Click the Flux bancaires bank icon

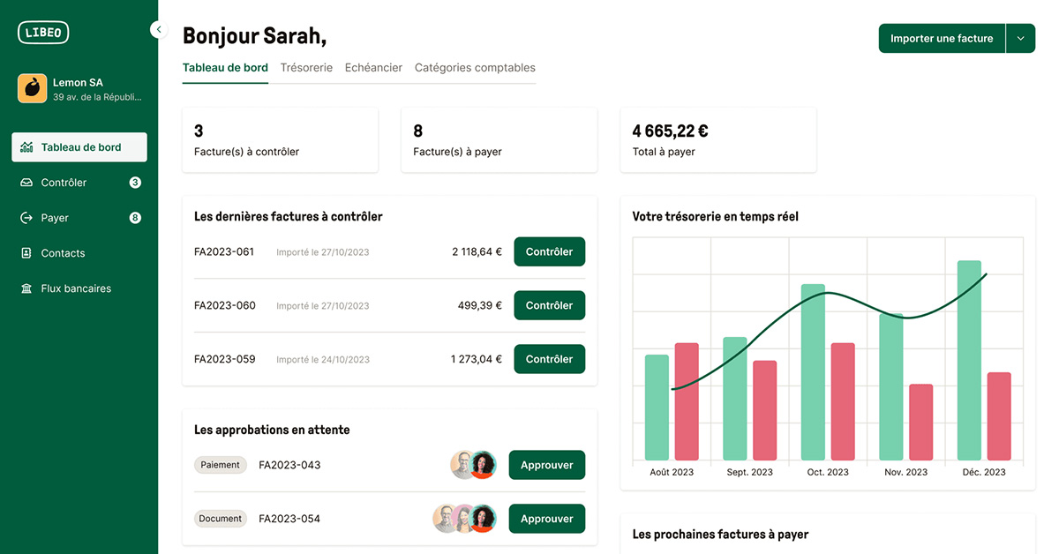[x=26, y=288]
